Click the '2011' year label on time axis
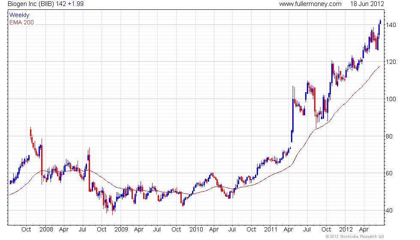The height and width of the screenshot is (240, 420). (270, 229)
